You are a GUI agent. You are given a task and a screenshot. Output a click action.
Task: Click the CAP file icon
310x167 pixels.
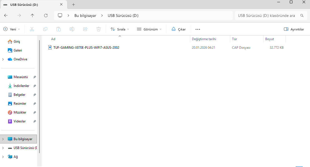pyautogui.click(x=50, y=47)
